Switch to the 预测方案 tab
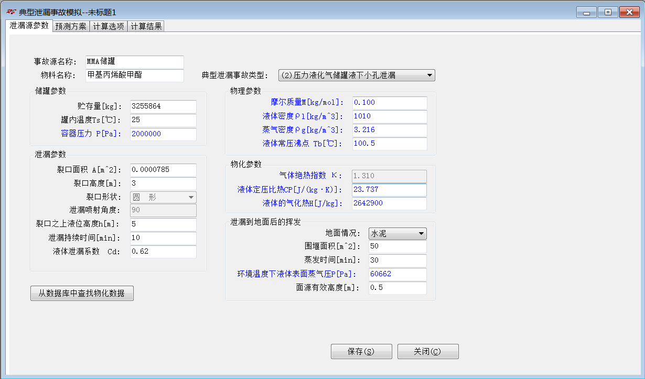Image resolution: width=645 pixels, height=379 pixels. tap(71, 27)
